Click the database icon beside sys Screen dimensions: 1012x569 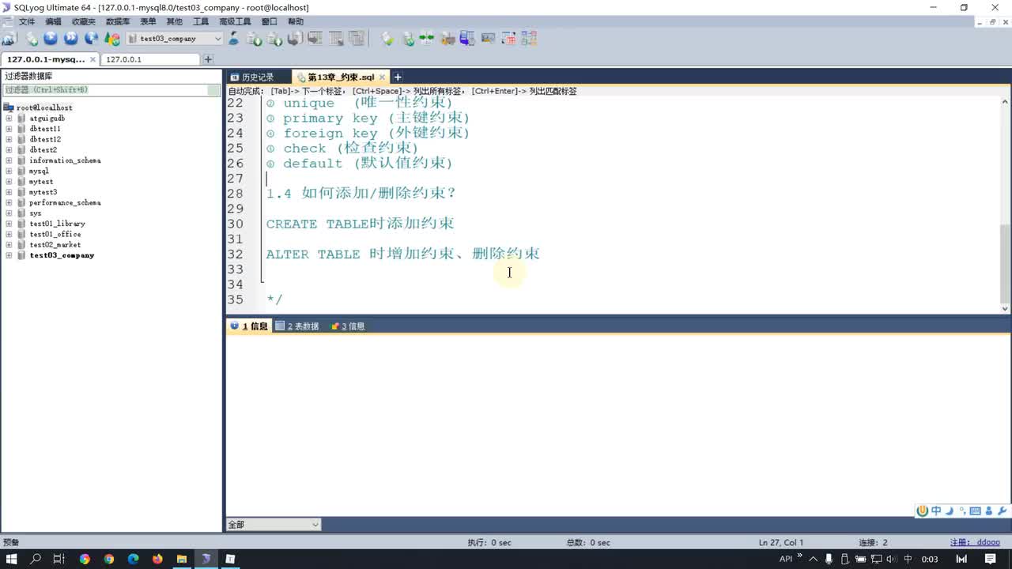click(22, 213)
